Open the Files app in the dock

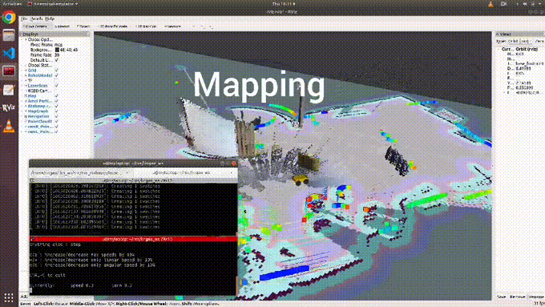9,35
